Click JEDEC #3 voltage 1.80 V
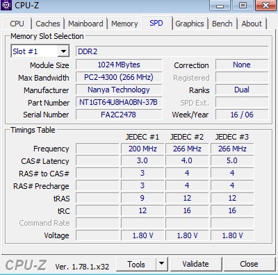Screen dimensions: 278x275 (232, 235)
